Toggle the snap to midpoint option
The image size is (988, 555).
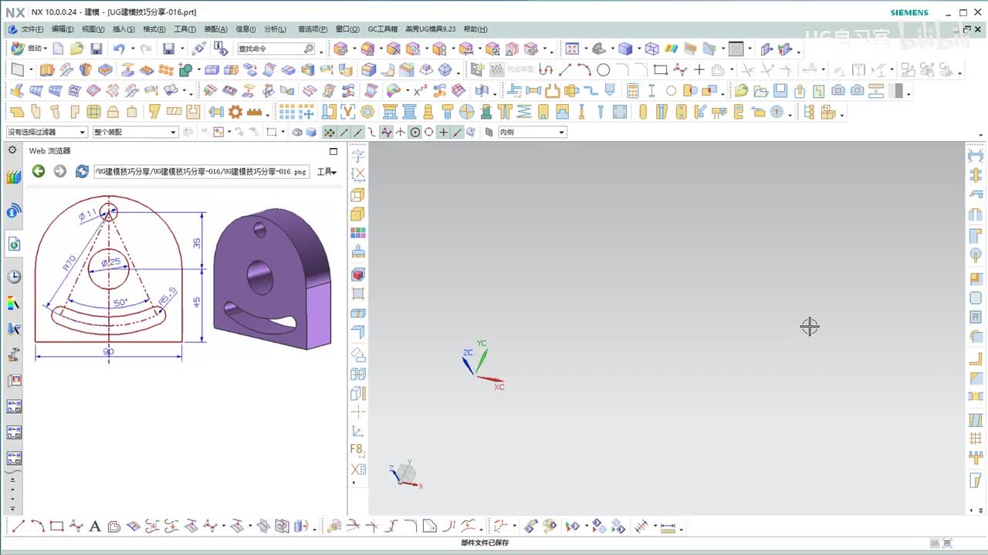tap(358, 132)
